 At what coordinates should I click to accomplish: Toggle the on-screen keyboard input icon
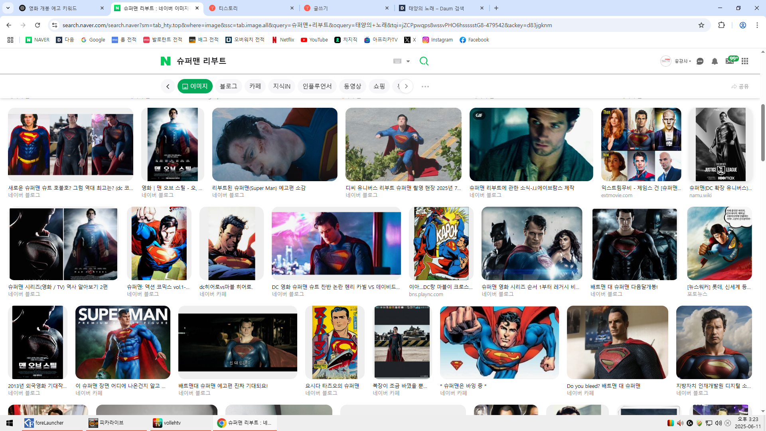397,61
